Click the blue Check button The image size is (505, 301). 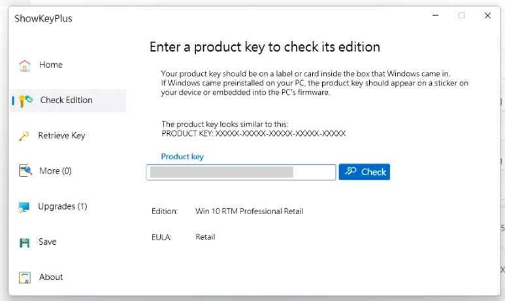[365, 172]
